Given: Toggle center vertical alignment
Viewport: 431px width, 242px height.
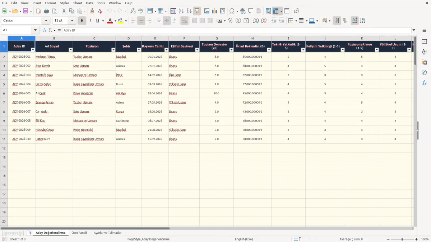Looking at the screenshot, I should pyautogui.click(x=167, y=21).
